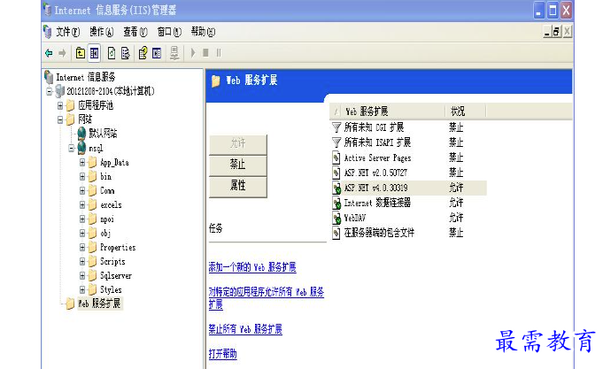Open the 窗口(W) menu
Screen dimensions: 603x369
pos(169,32)
